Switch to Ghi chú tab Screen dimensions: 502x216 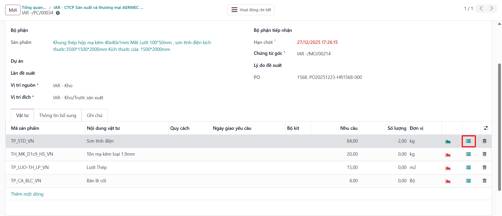point(94,115)
